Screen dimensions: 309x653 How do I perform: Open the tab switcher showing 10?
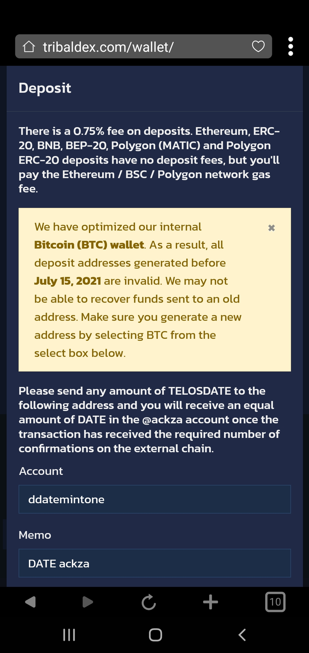coord(275,602)
